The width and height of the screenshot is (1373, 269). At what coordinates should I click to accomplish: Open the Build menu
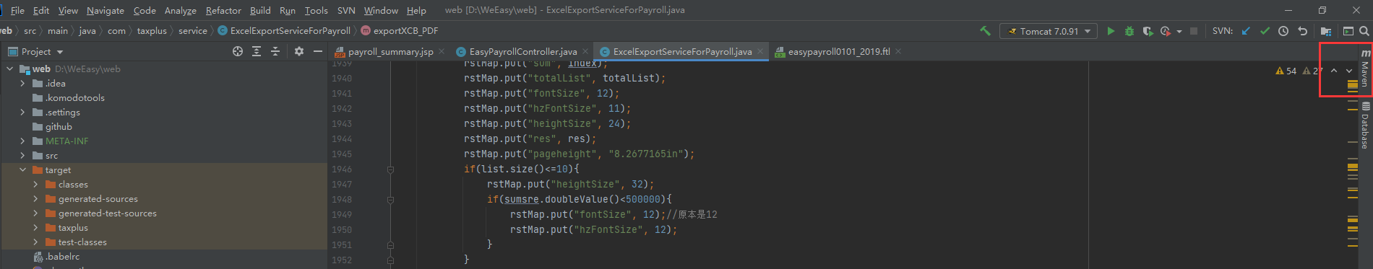click(x=260, y=10)
